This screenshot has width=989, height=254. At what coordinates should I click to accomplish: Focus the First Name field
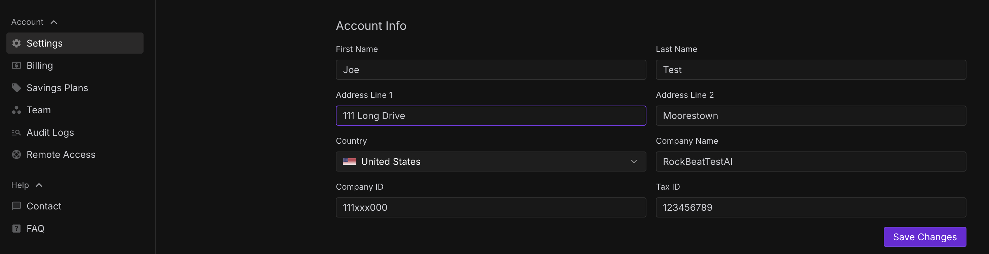point(491,70)
